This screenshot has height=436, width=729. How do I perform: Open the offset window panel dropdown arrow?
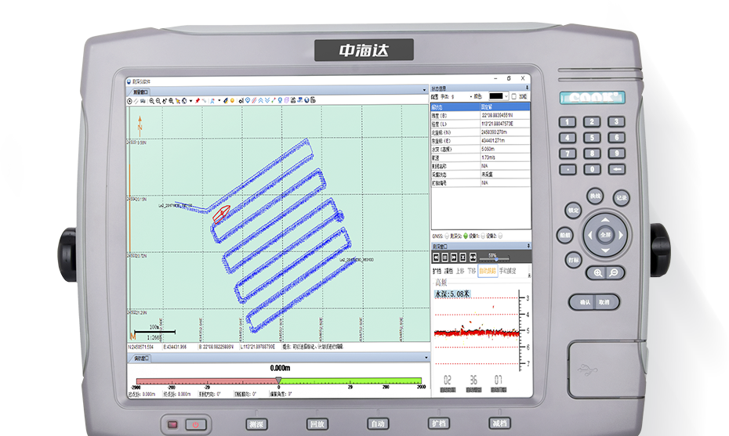pos(426,358)
